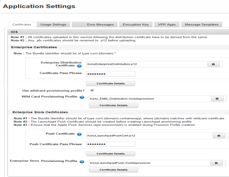Click browse icon for Kony_EMM_Distribution.mobileprovision
Screen dimensions: 229x177
point(217,99)
